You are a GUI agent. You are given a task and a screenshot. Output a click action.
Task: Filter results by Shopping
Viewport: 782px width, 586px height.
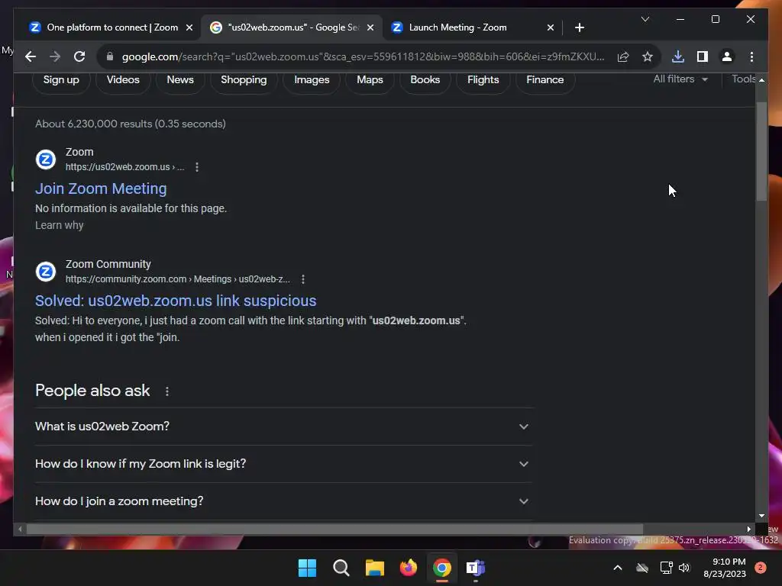point(244,79)
